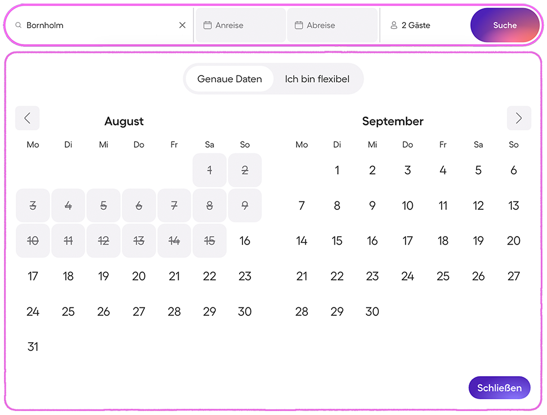Screen dimensions: 547x415
Task: Open the Anreise date field
Action: click(x=241, y=25)
